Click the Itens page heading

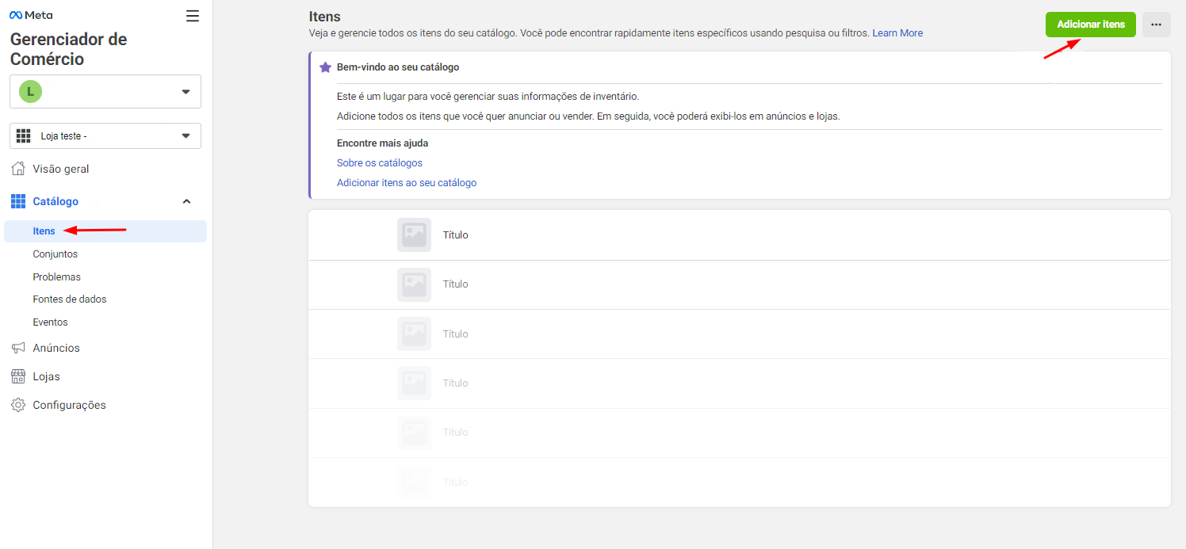[325, 17]
